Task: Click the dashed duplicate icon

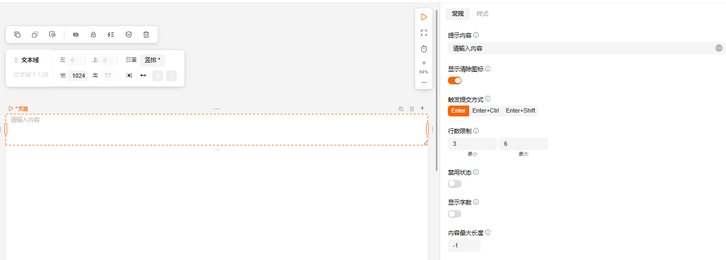Action: coord(35,34)
